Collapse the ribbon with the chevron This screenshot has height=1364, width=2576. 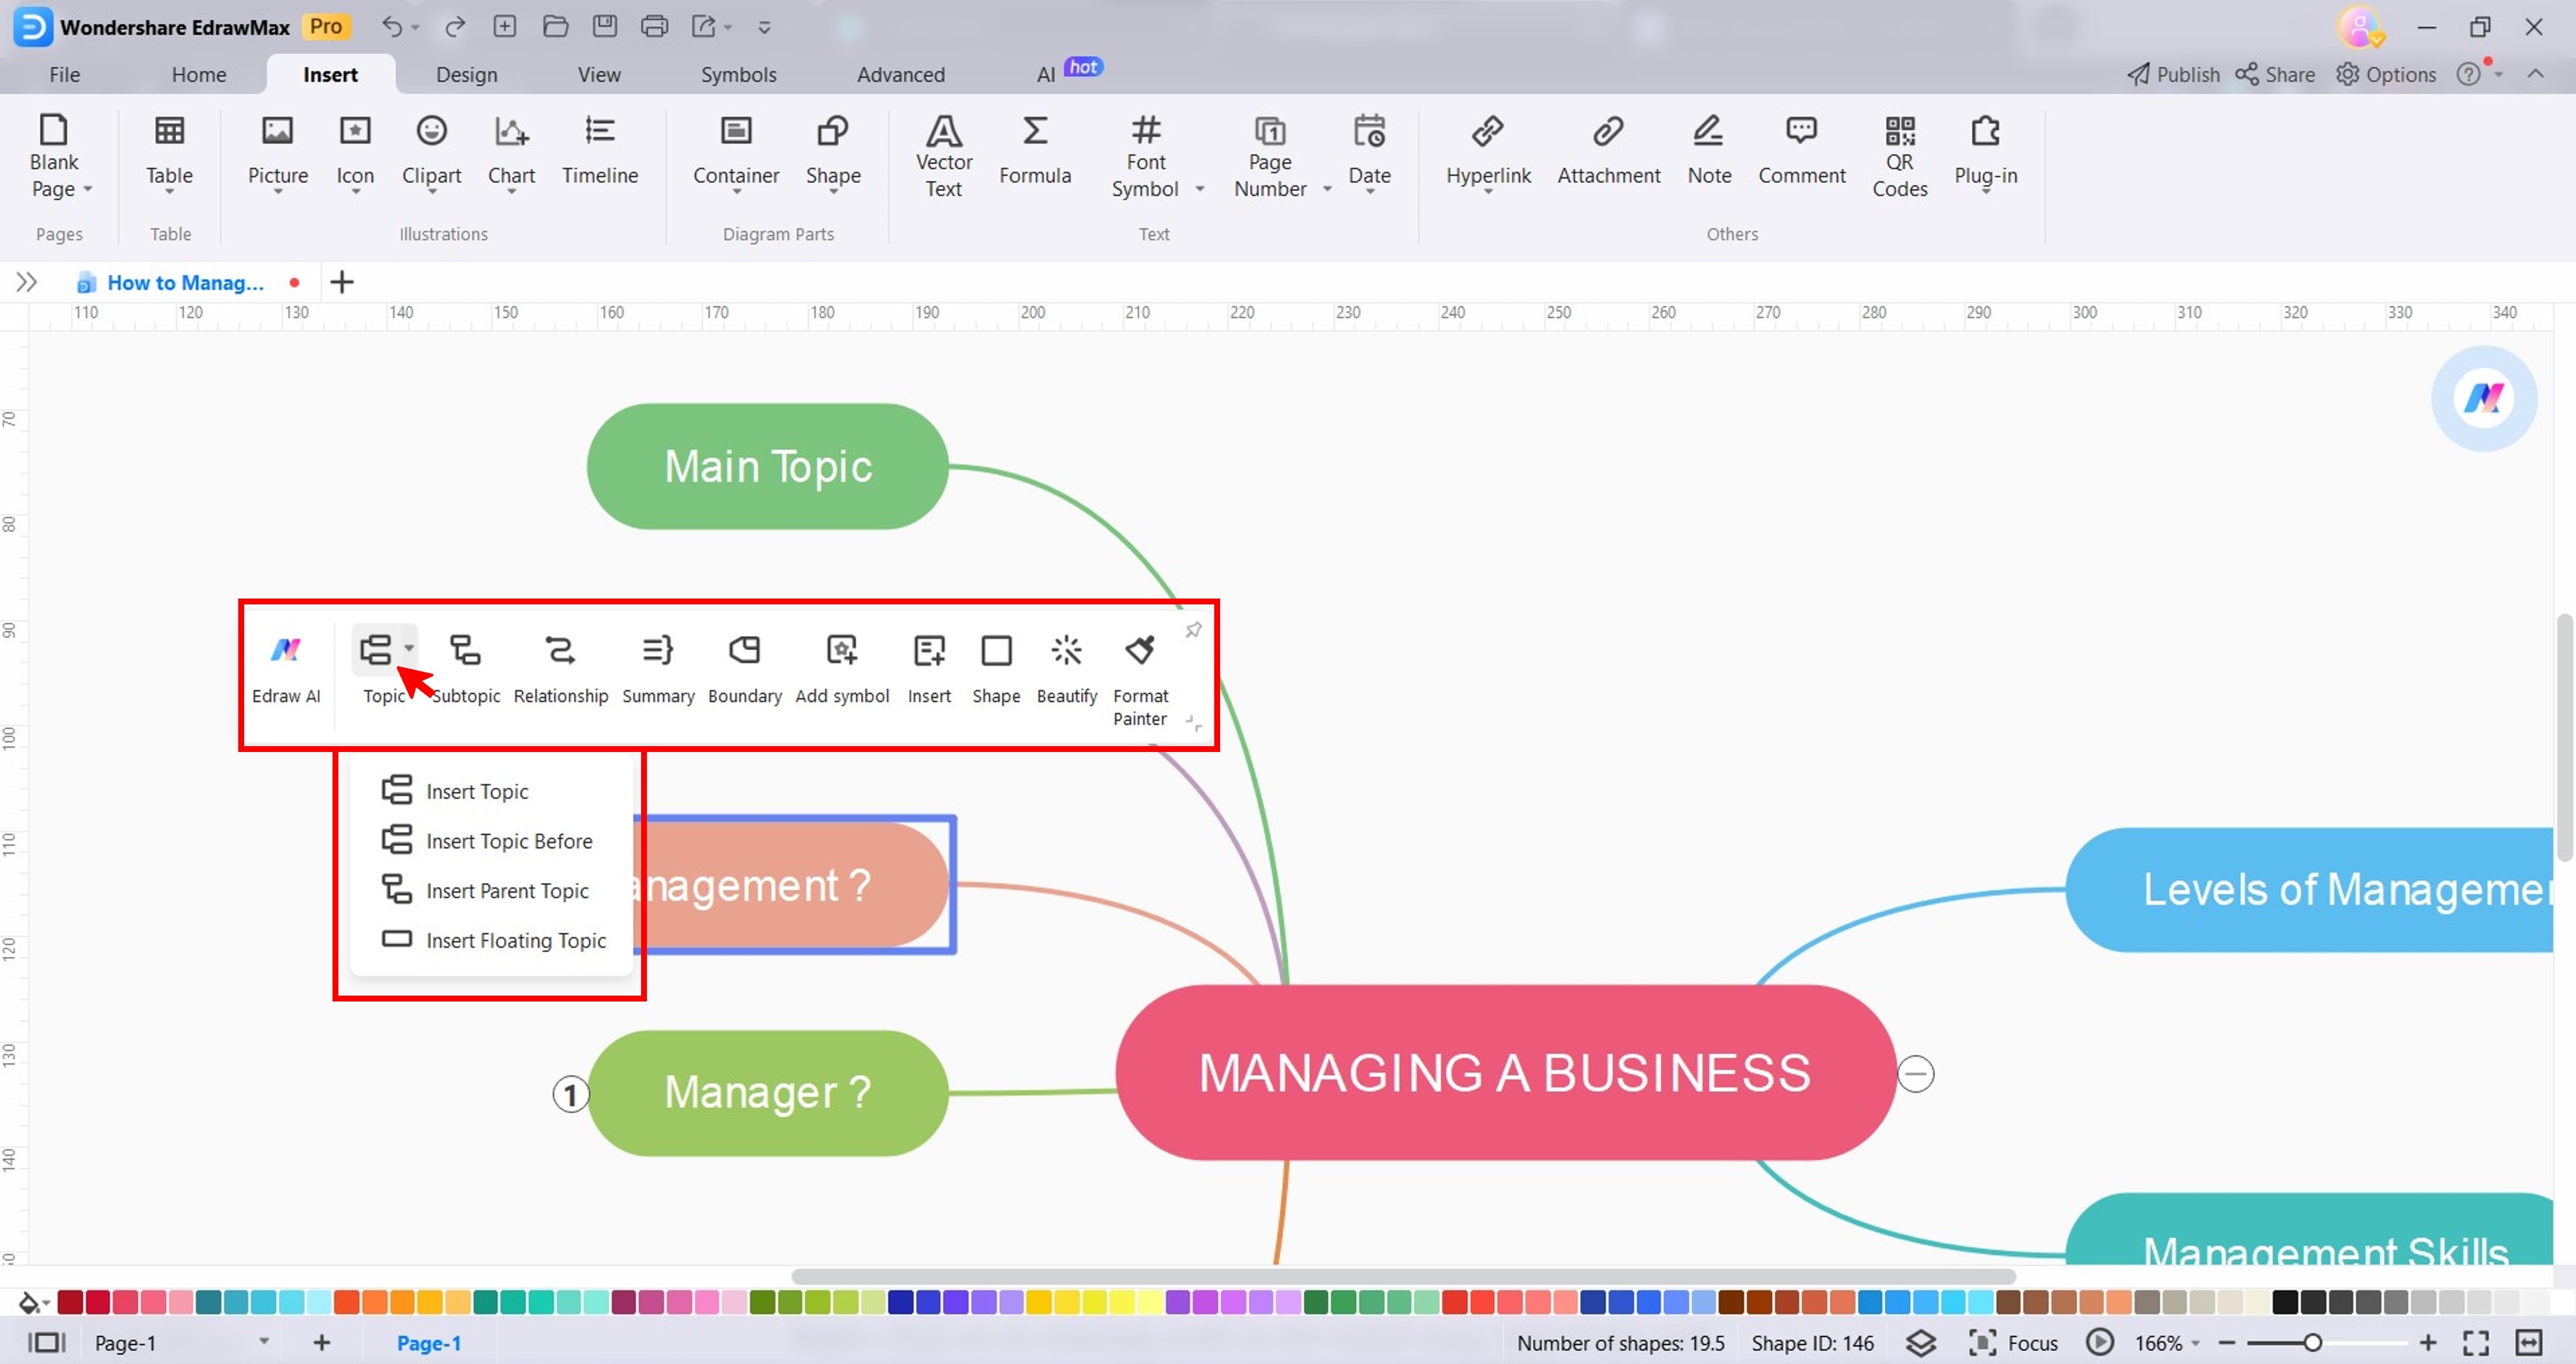point(2535,74)
